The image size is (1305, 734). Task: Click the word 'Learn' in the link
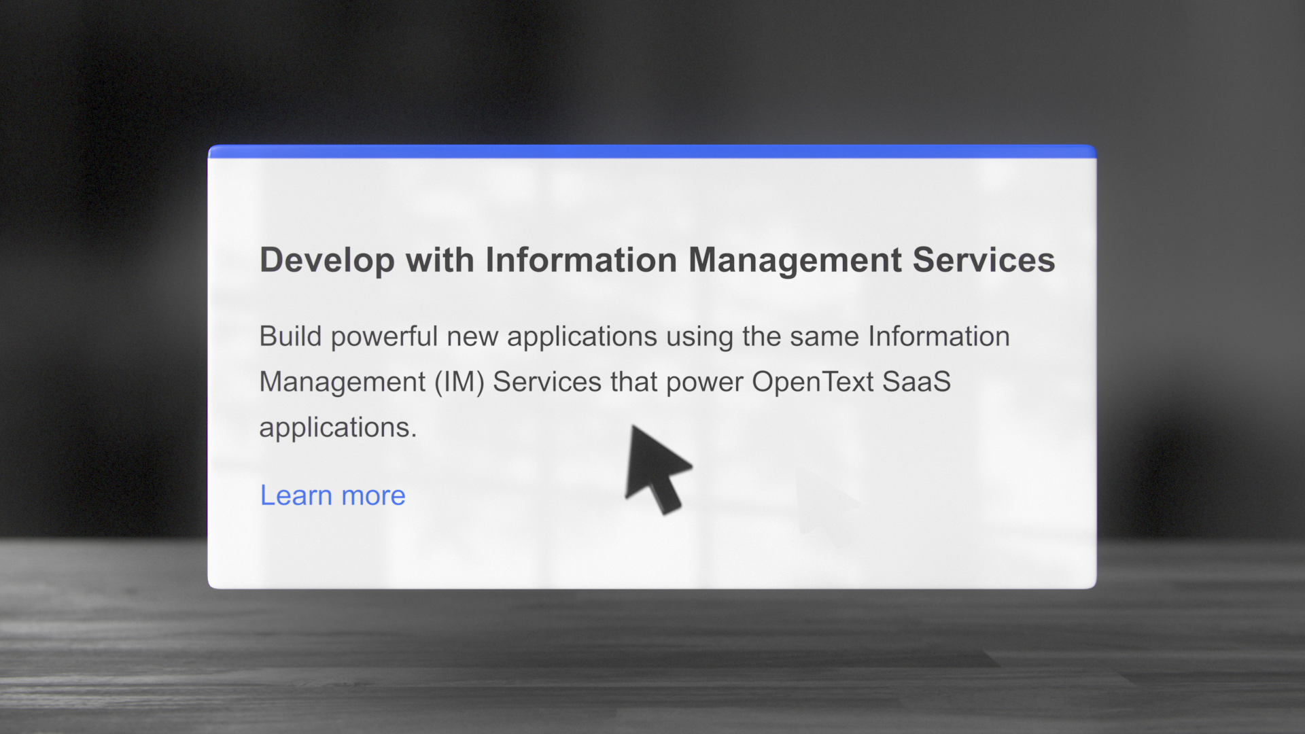[x=296, y=495]
